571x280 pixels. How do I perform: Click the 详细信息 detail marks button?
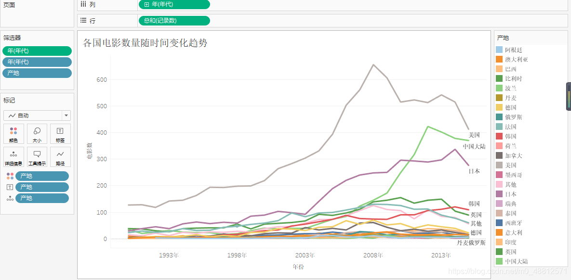tap(13, 157)
